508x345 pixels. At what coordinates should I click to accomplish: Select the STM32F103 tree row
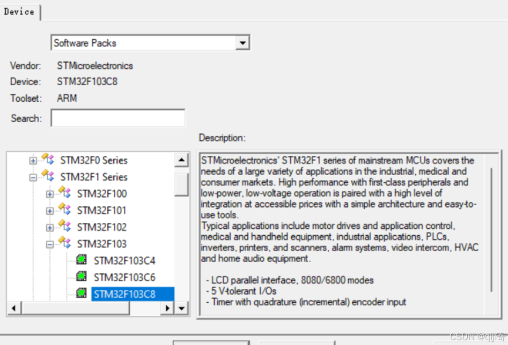(102, 244)
